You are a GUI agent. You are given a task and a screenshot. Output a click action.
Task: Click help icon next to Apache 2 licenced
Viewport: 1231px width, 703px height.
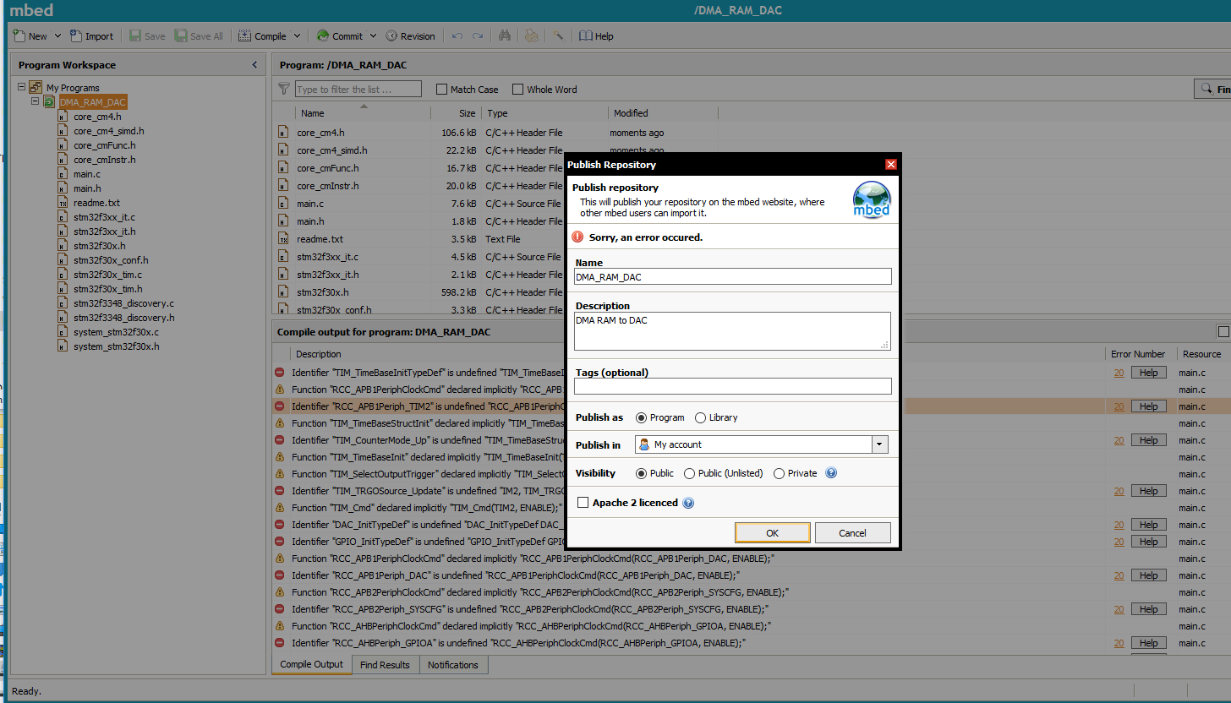pos(688,503)
